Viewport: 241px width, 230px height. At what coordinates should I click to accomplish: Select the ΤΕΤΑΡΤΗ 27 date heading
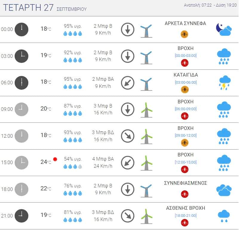(x=28, y=7)
